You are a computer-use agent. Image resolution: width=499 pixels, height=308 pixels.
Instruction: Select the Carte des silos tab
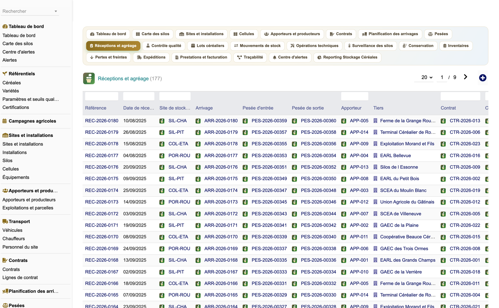[x=153, y=34]
